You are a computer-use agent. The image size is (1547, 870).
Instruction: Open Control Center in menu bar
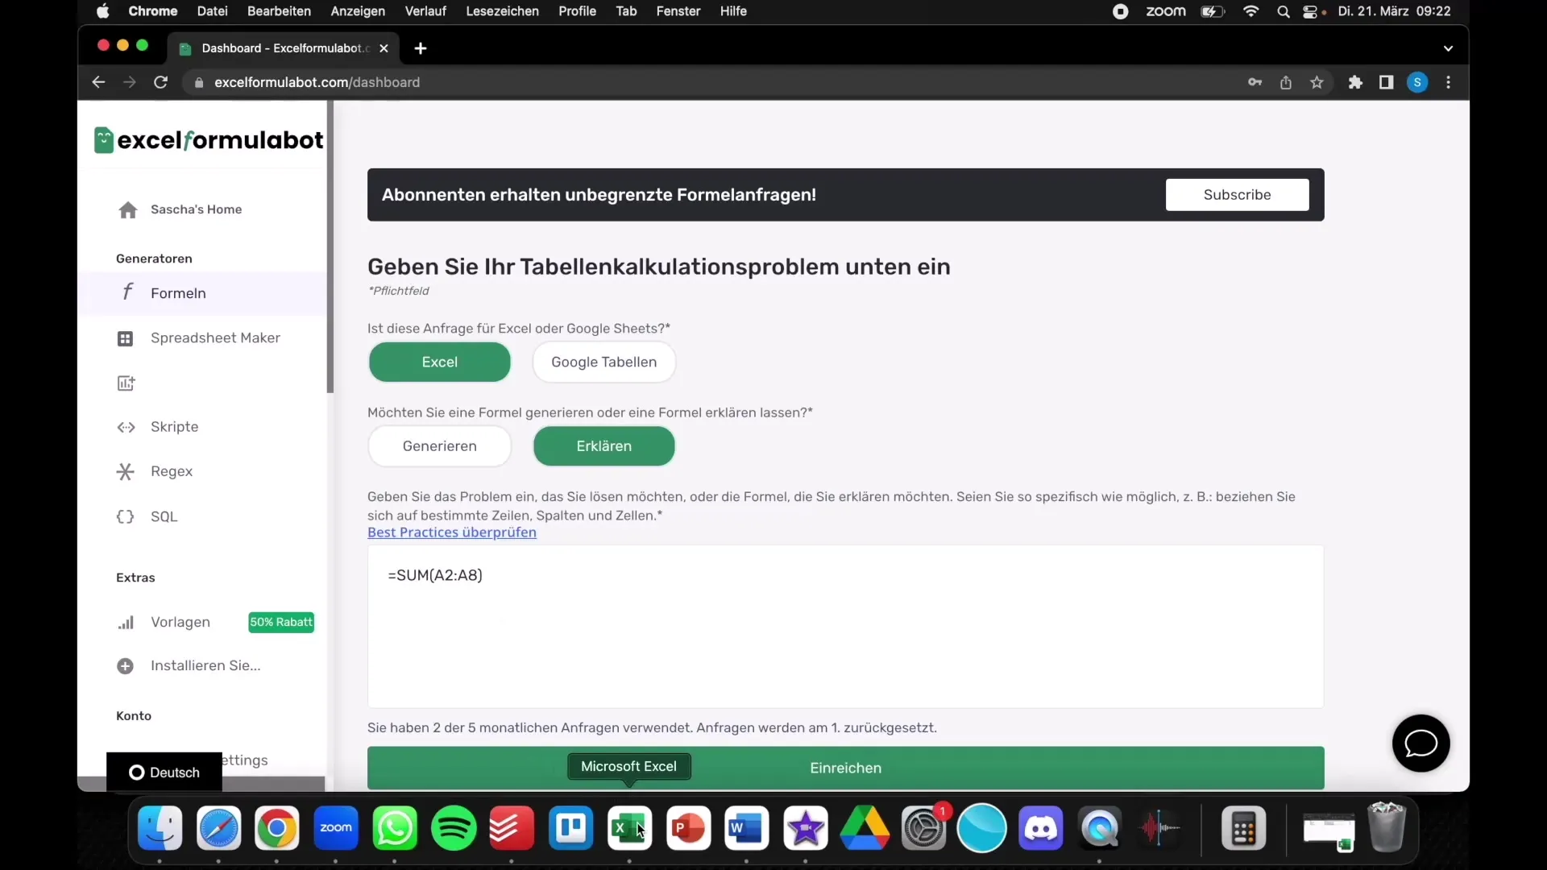(1310, 11)
